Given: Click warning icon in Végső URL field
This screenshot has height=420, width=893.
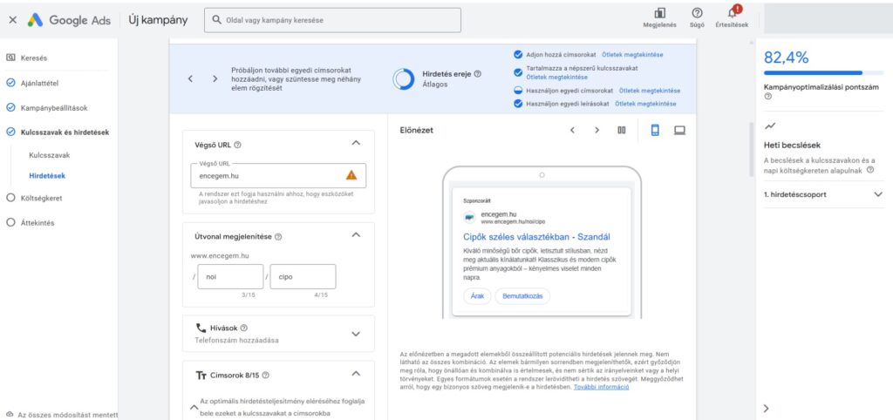Looking at the screenshot, I should [351, 174].
